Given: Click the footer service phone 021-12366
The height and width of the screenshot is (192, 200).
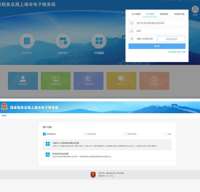Looking at the screenshot, I should [x=106, y=176].
